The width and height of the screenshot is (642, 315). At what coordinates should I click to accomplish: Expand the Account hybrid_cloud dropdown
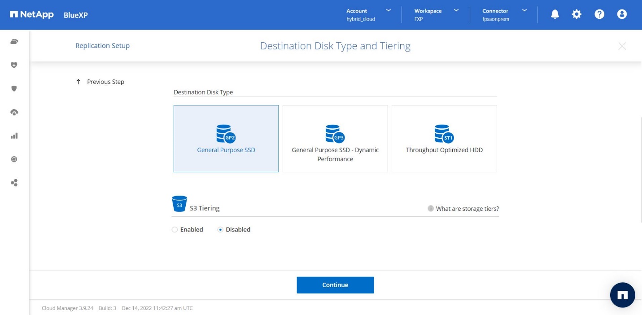tap(368, 15)
